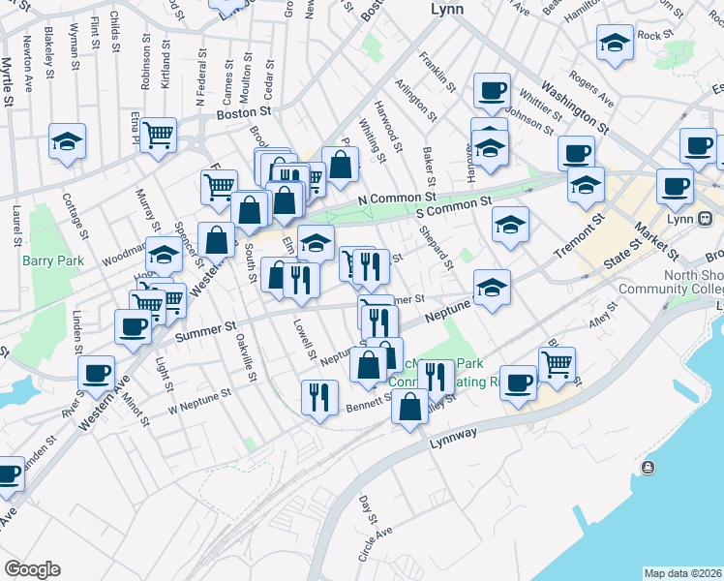Click the Tremont St label
This screenshot has width=724, height=581.
point(579,236)
